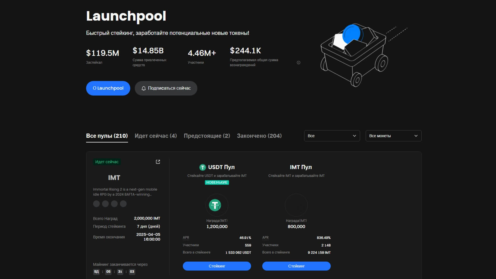This screenshot has height=279, width=496.
Task: Click the info icon beside estimated rewards
Action: 298,63
